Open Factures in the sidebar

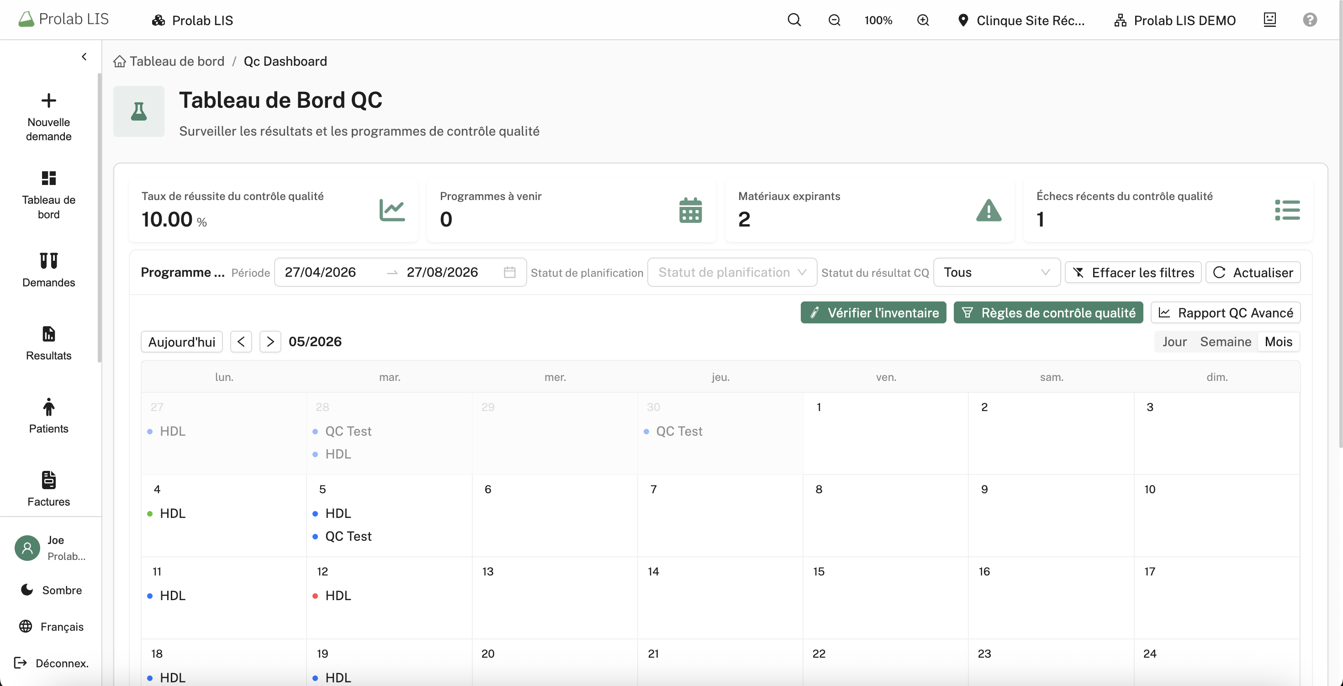[48, 489]
